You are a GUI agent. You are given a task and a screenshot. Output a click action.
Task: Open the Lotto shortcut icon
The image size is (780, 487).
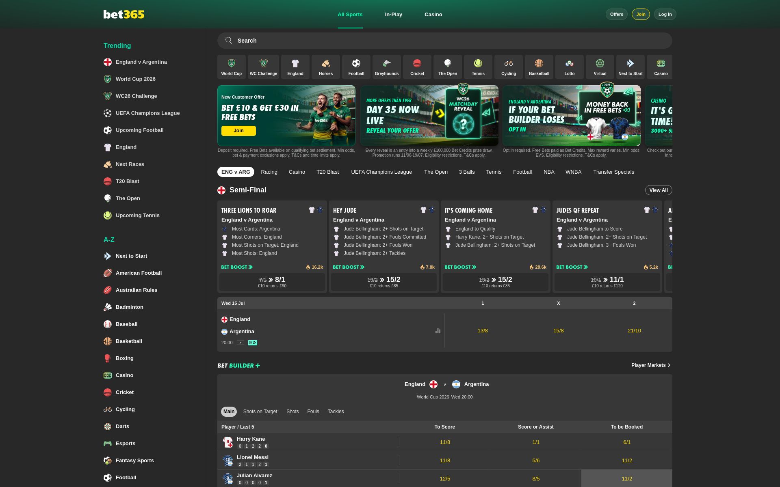570,67
